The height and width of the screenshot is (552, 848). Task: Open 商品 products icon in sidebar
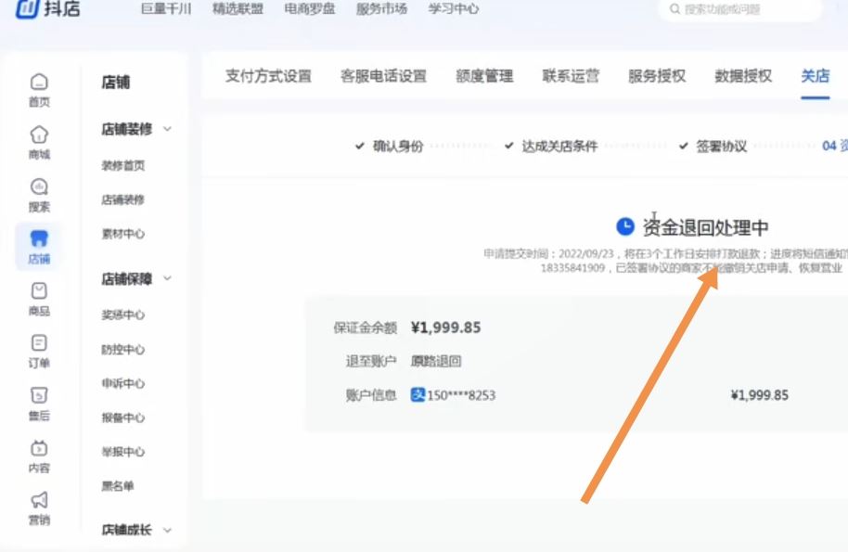coord(39,291)
